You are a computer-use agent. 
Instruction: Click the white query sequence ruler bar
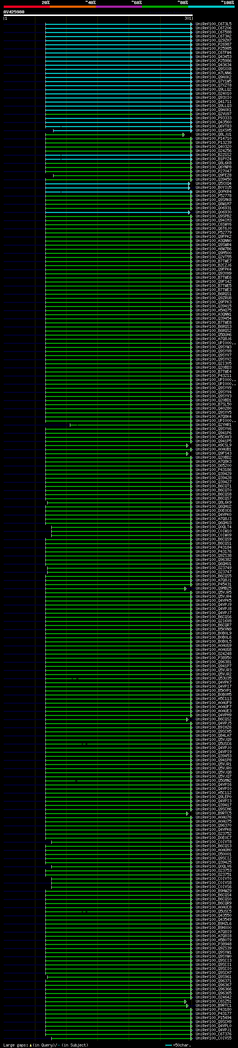coord(98,15)
